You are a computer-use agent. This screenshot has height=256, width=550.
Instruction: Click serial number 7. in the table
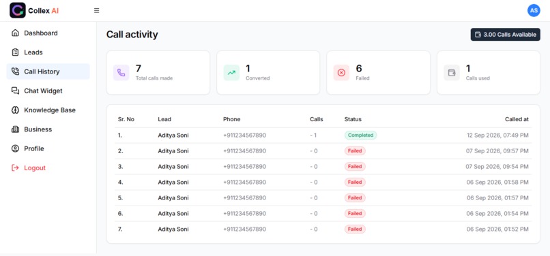coord(120,229)
